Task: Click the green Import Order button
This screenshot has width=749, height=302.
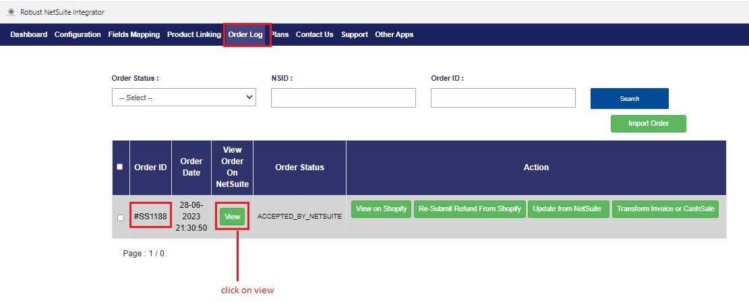Action: (648, 123)
